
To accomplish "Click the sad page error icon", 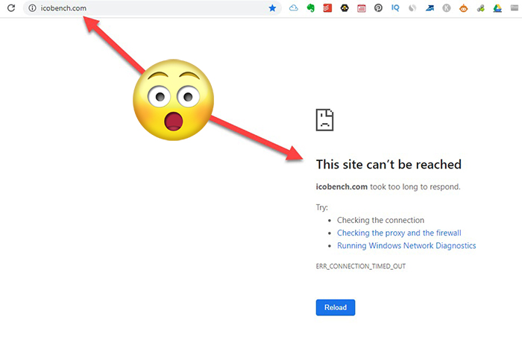I will click(x=324, y=120).
